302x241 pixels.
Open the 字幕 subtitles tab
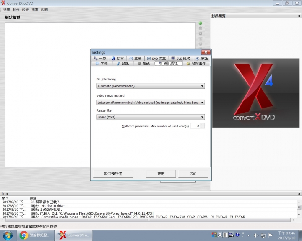[x=102, y=64]
